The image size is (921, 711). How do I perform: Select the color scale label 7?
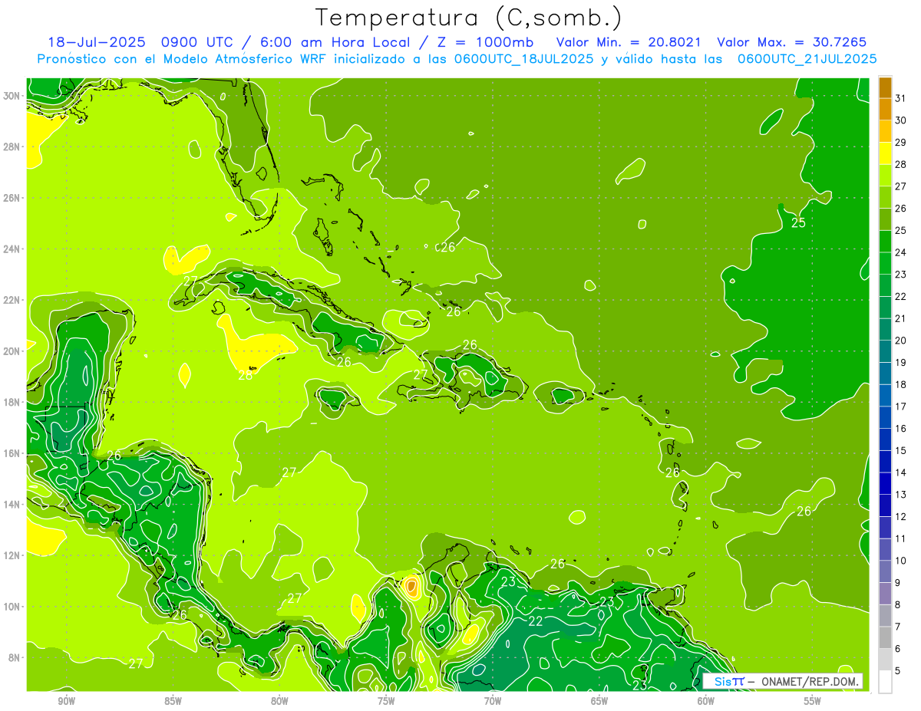pos(898,627)
